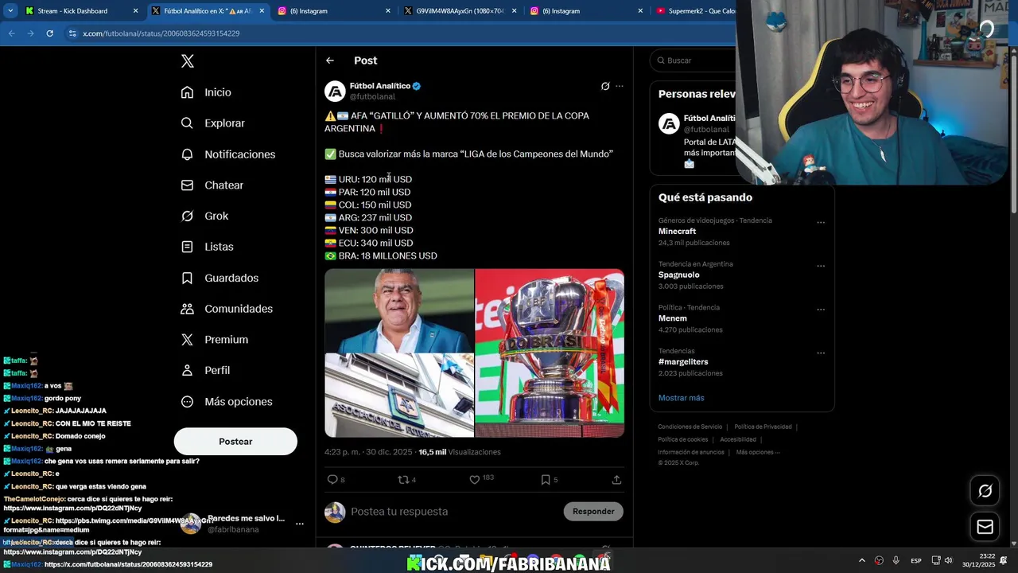Open the #margeliters trend

tap(683, 362)
